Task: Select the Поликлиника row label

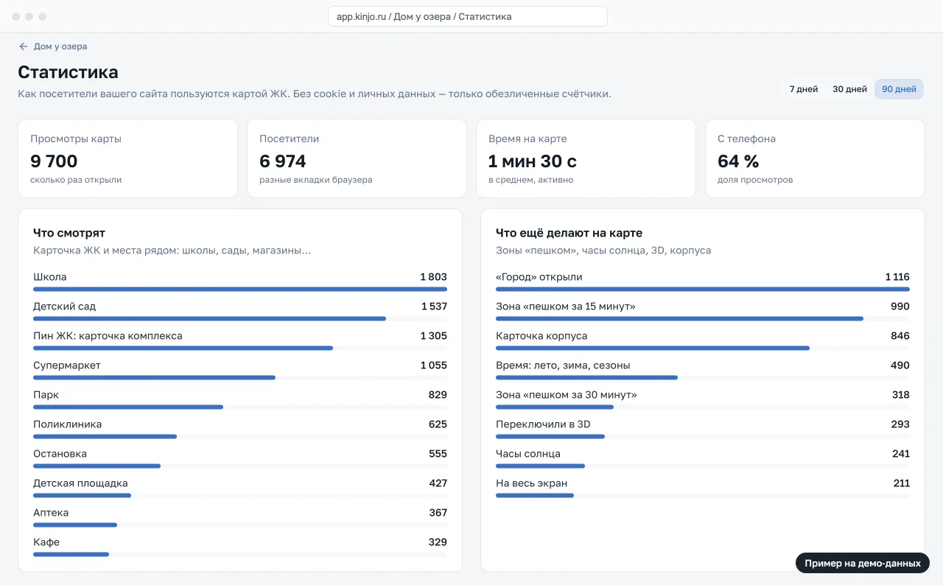Action: pos(68,424)
